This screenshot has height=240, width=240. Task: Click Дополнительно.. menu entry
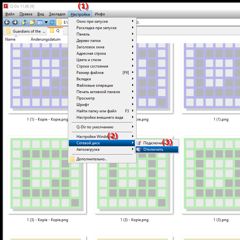102,159
